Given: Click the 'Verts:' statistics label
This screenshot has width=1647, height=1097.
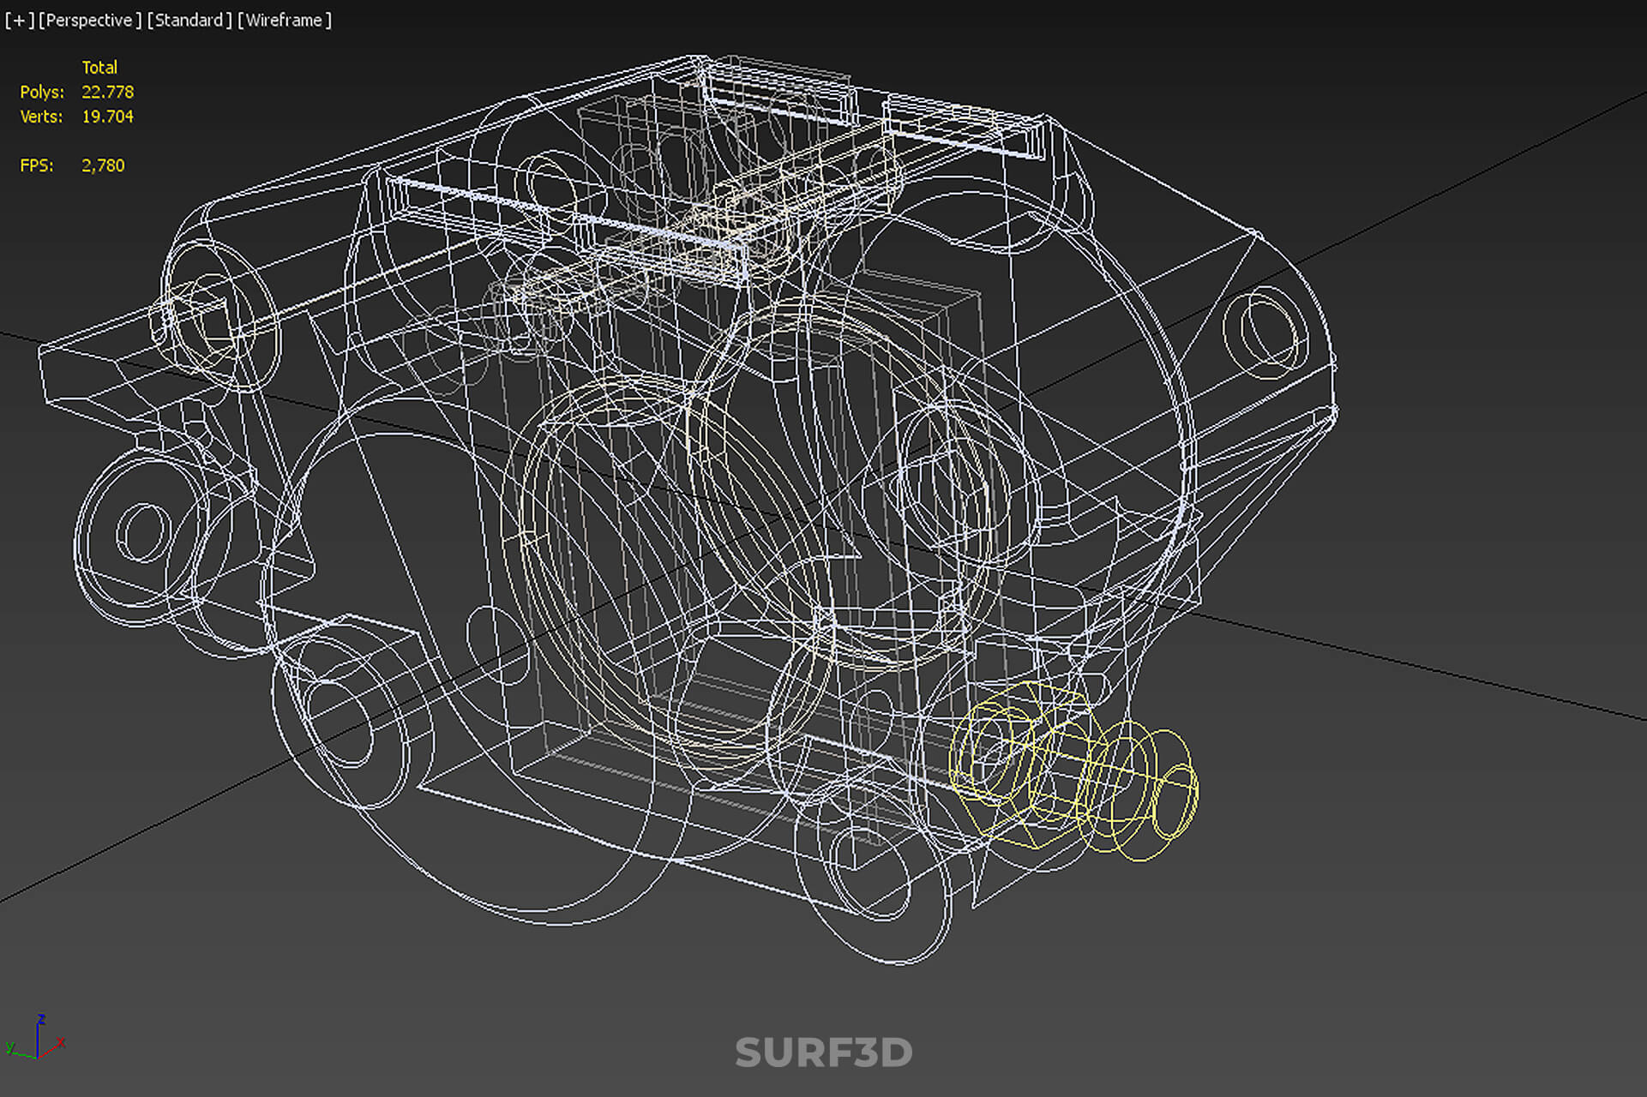Looking at the screenshot, I should click(41, 117).
